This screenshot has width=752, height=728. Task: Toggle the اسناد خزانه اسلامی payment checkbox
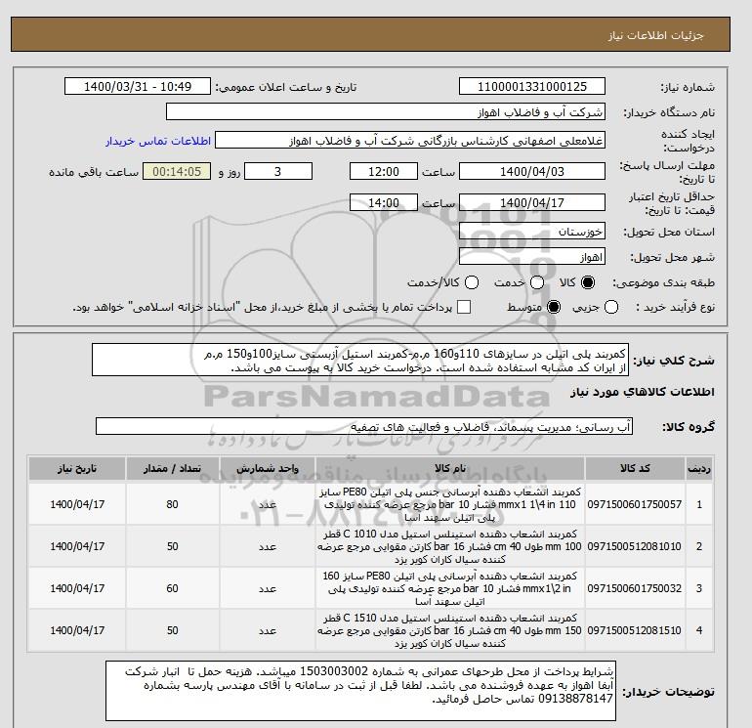click(x=464, y=307)
